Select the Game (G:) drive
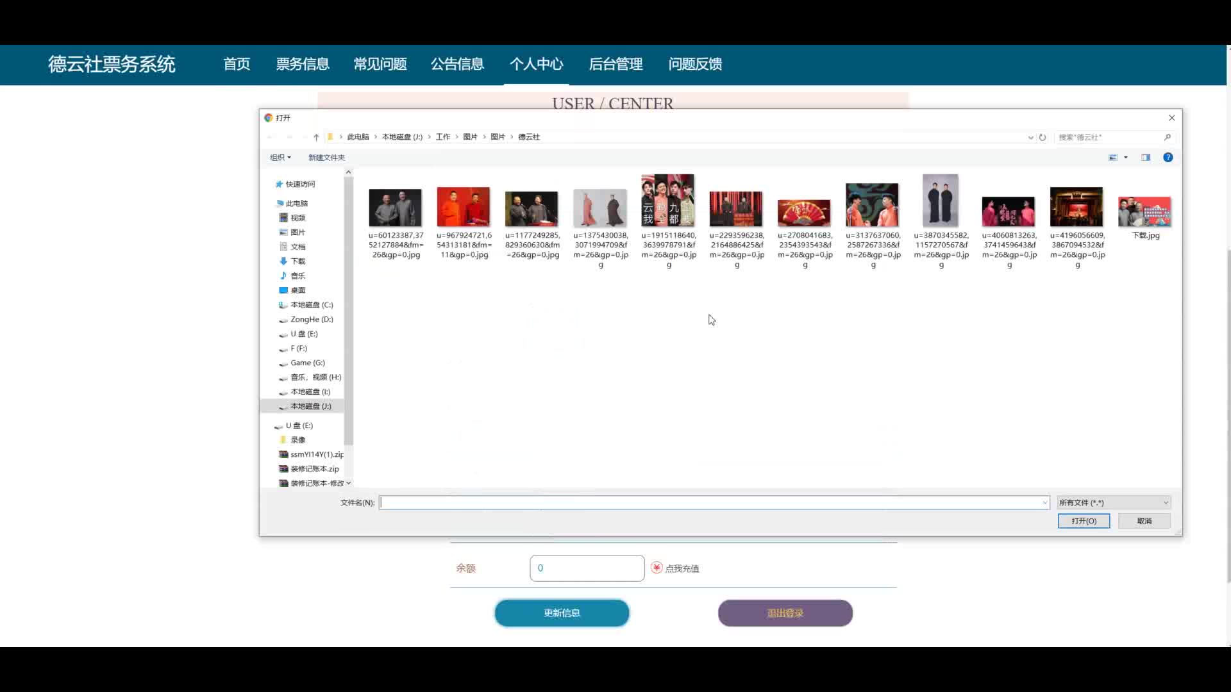This screenshot has height=692, width=1231. 302,363
